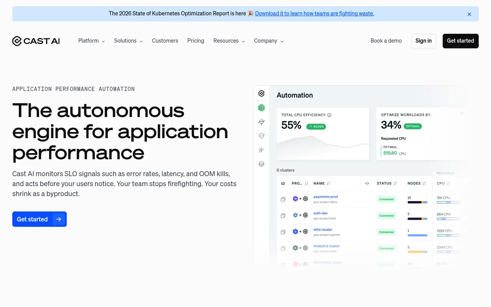Click the Sign in button
The width and height of the screenshot is (491, 307).
click(423, 41)
